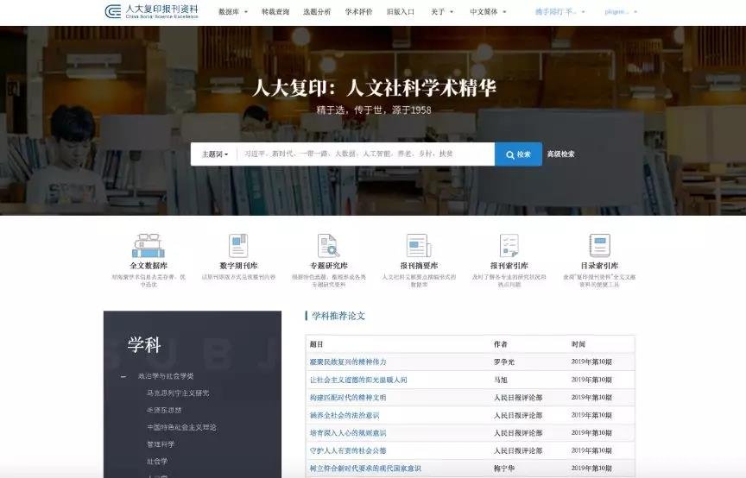
Task: Click author name 罗争光
Action: 504,362
